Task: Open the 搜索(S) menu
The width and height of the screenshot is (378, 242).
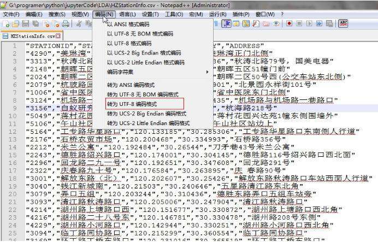Action: click(57, 14)
